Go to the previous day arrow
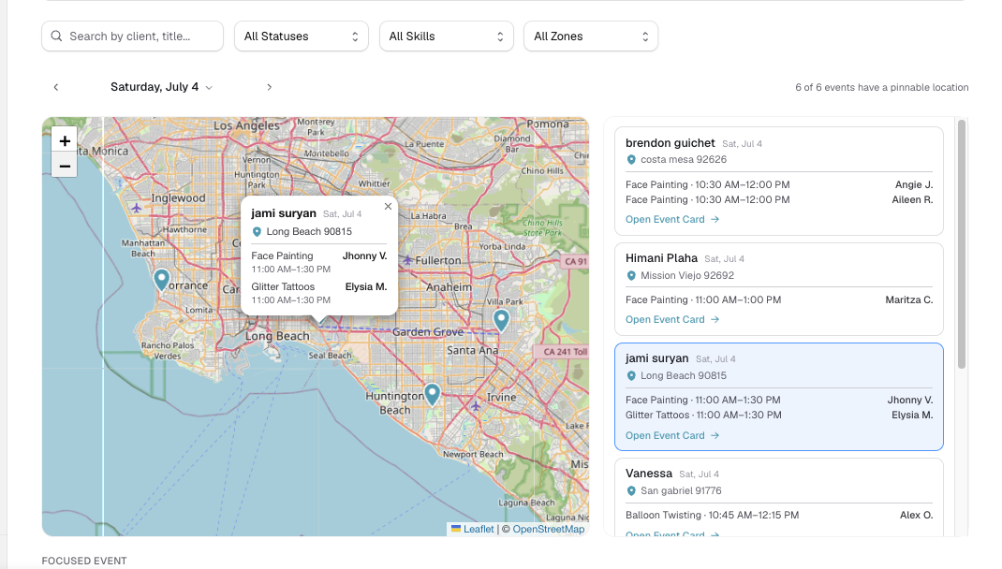This screenshot has height=569, width=1002. 56,87
